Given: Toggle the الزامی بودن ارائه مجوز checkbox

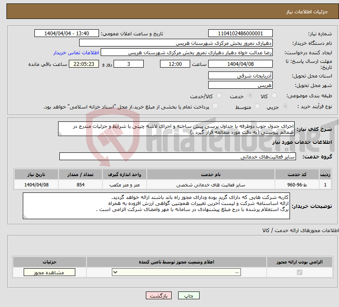Looking at the screenshot, I should tap(299, 272).
